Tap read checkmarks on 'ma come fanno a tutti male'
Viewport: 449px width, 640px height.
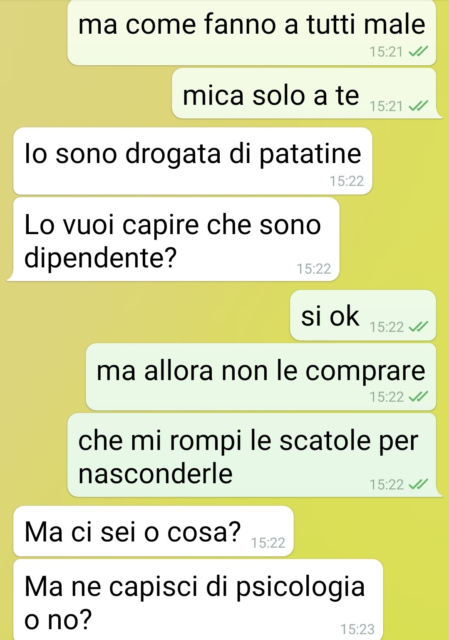418,52
